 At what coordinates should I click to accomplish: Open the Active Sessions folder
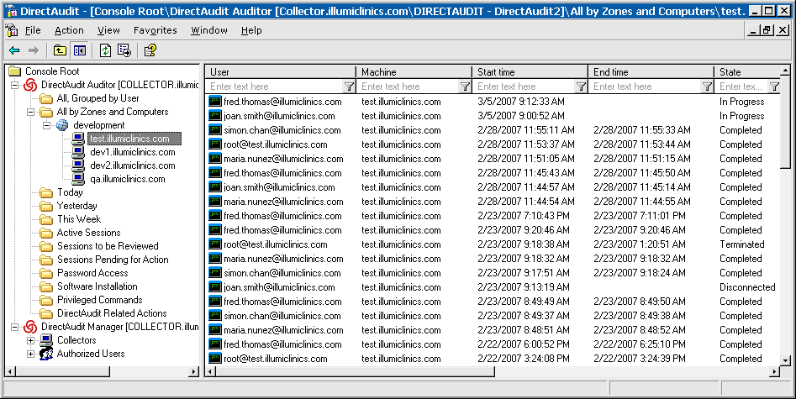click(x=88, y=233)
